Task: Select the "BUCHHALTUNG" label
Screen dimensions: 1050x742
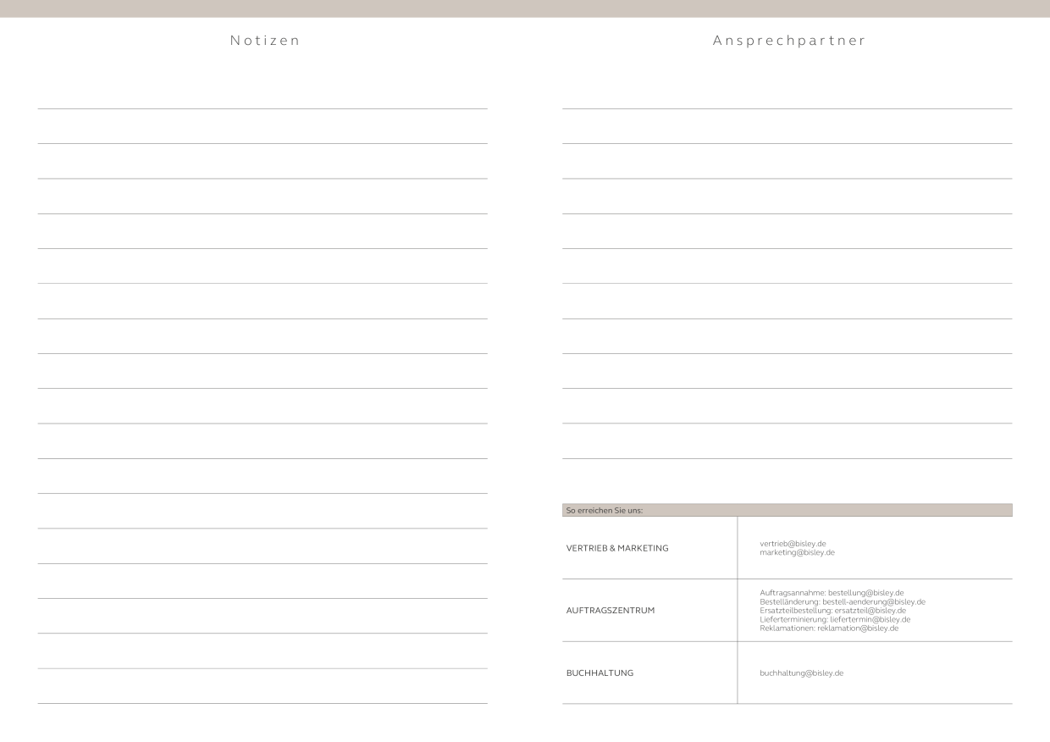Action: pyautogui.click(x=600, y=673)
